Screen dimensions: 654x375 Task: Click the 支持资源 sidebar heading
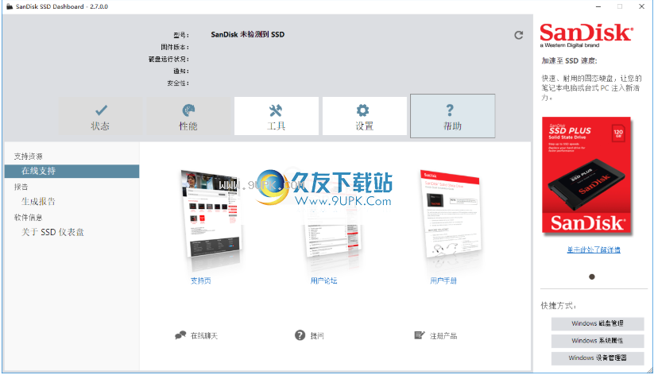click(x=29, y=157)
